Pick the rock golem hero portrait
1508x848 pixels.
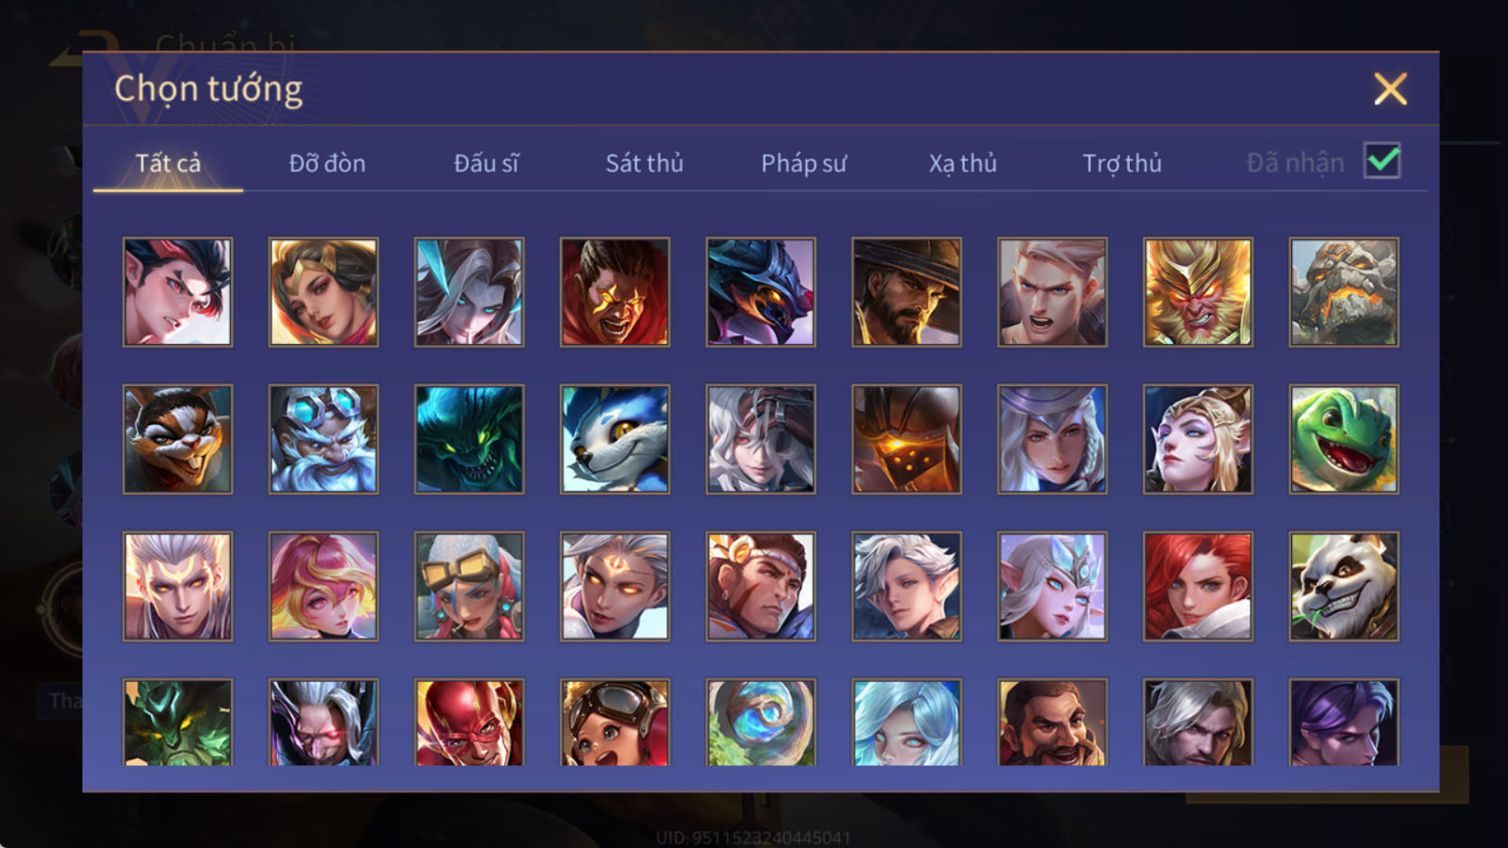(1344, 292)
